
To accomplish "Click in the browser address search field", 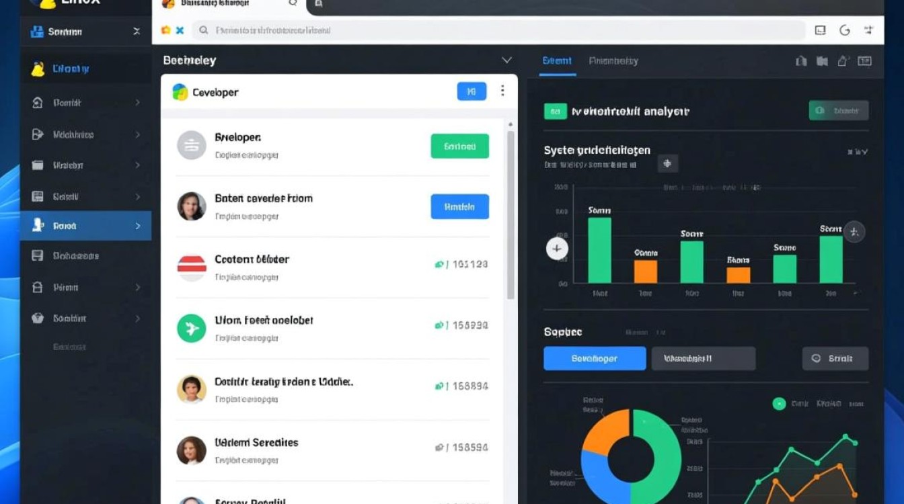I will (x=498, y=30).
